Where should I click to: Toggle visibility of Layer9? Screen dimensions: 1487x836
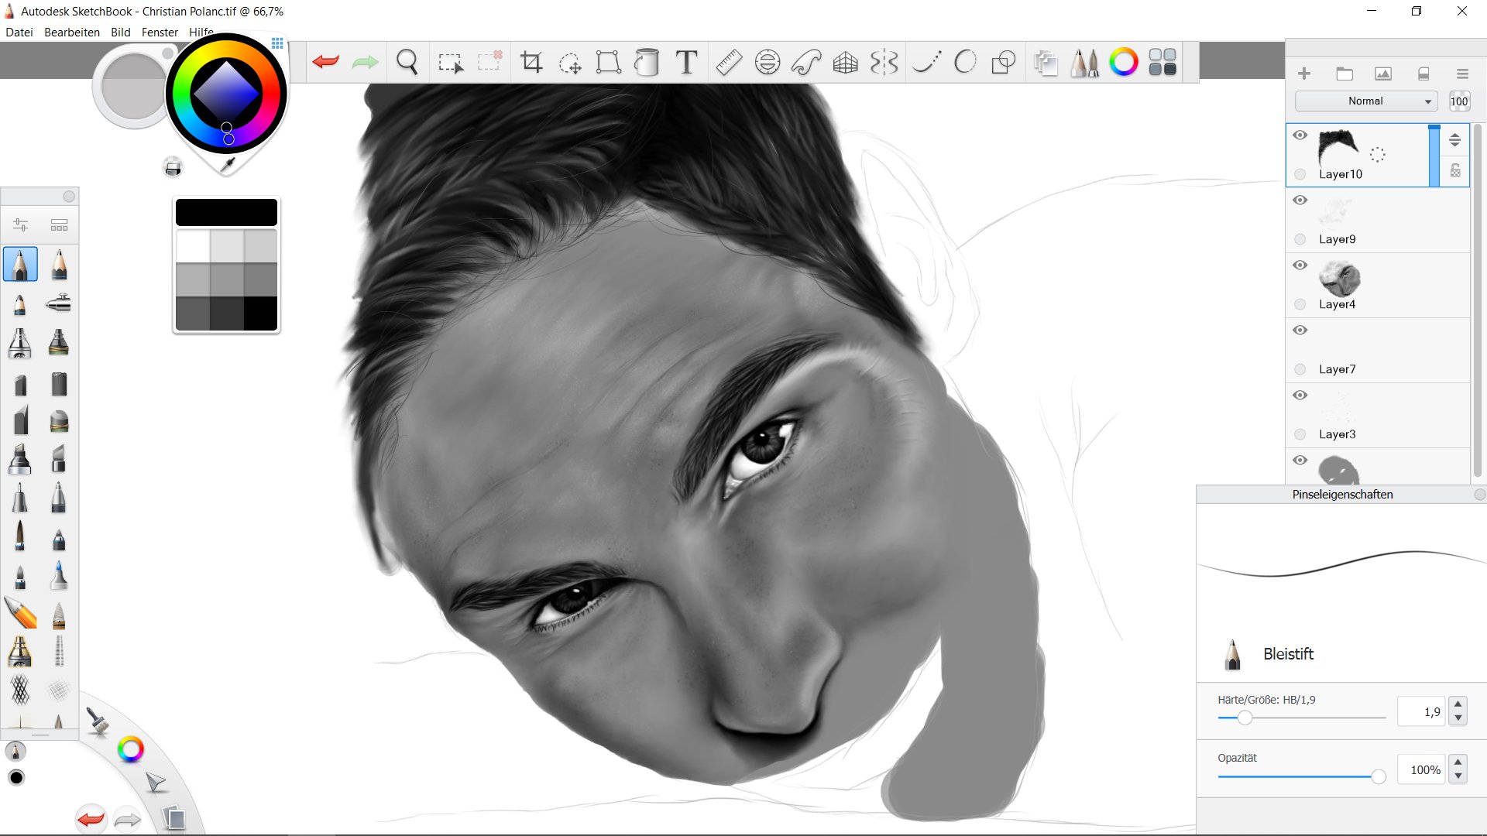tap(1300, 200)
